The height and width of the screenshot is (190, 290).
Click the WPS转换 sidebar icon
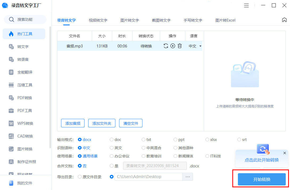pos(11,123)
